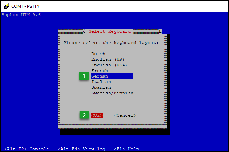Pick English (USA) keyboard layout

tap(109, 65)
